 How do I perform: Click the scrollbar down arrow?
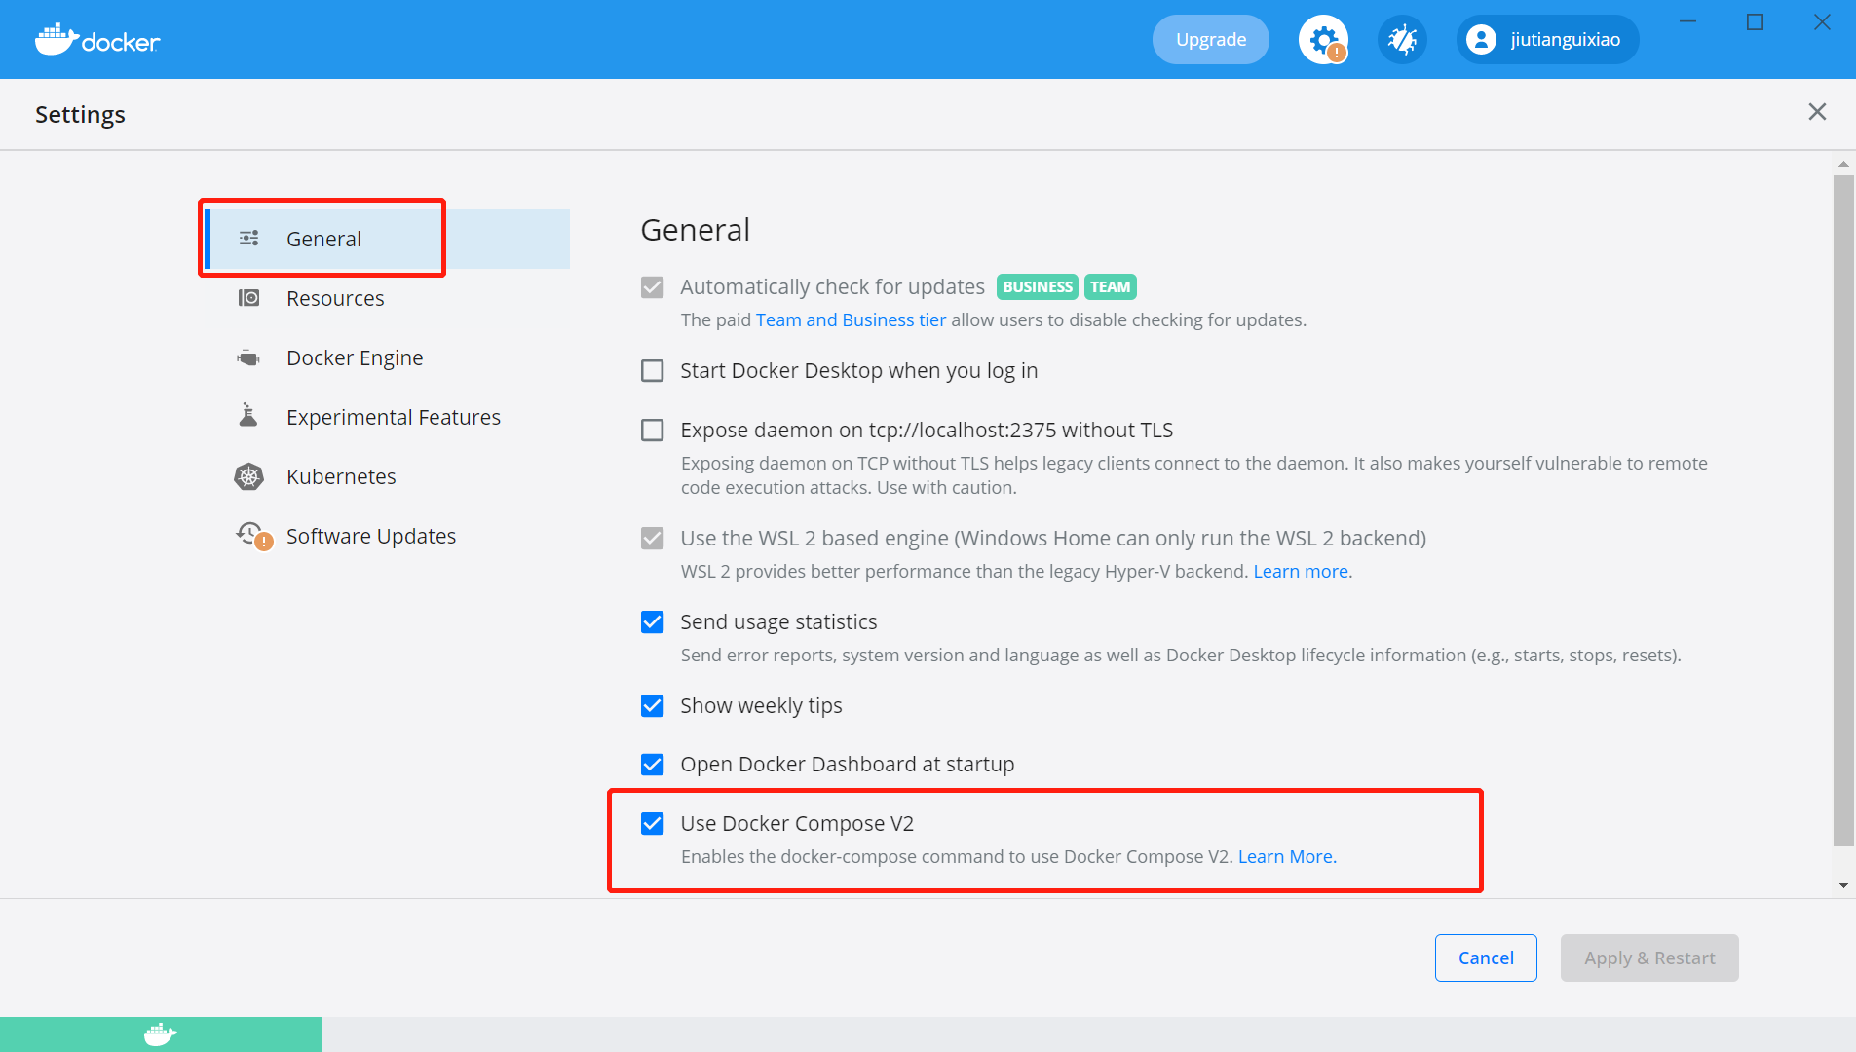click(1843, 885)
